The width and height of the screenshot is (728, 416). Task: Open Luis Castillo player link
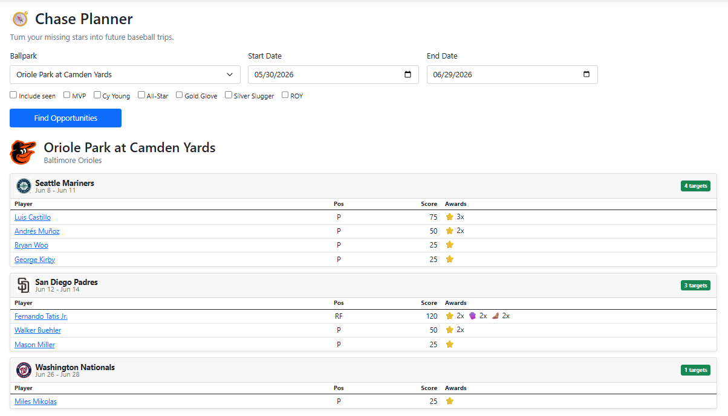pyautogui.click(x=33, y=217)
